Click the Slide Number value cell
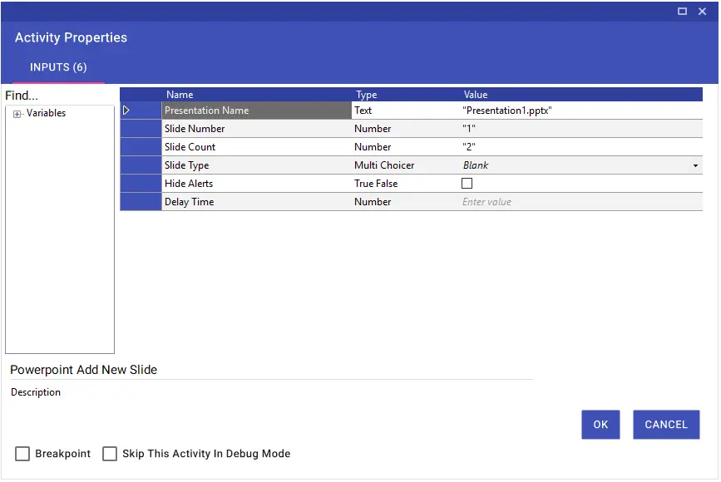Image resolution: width=721 pixels, height=482 pixels. (581, 129)
